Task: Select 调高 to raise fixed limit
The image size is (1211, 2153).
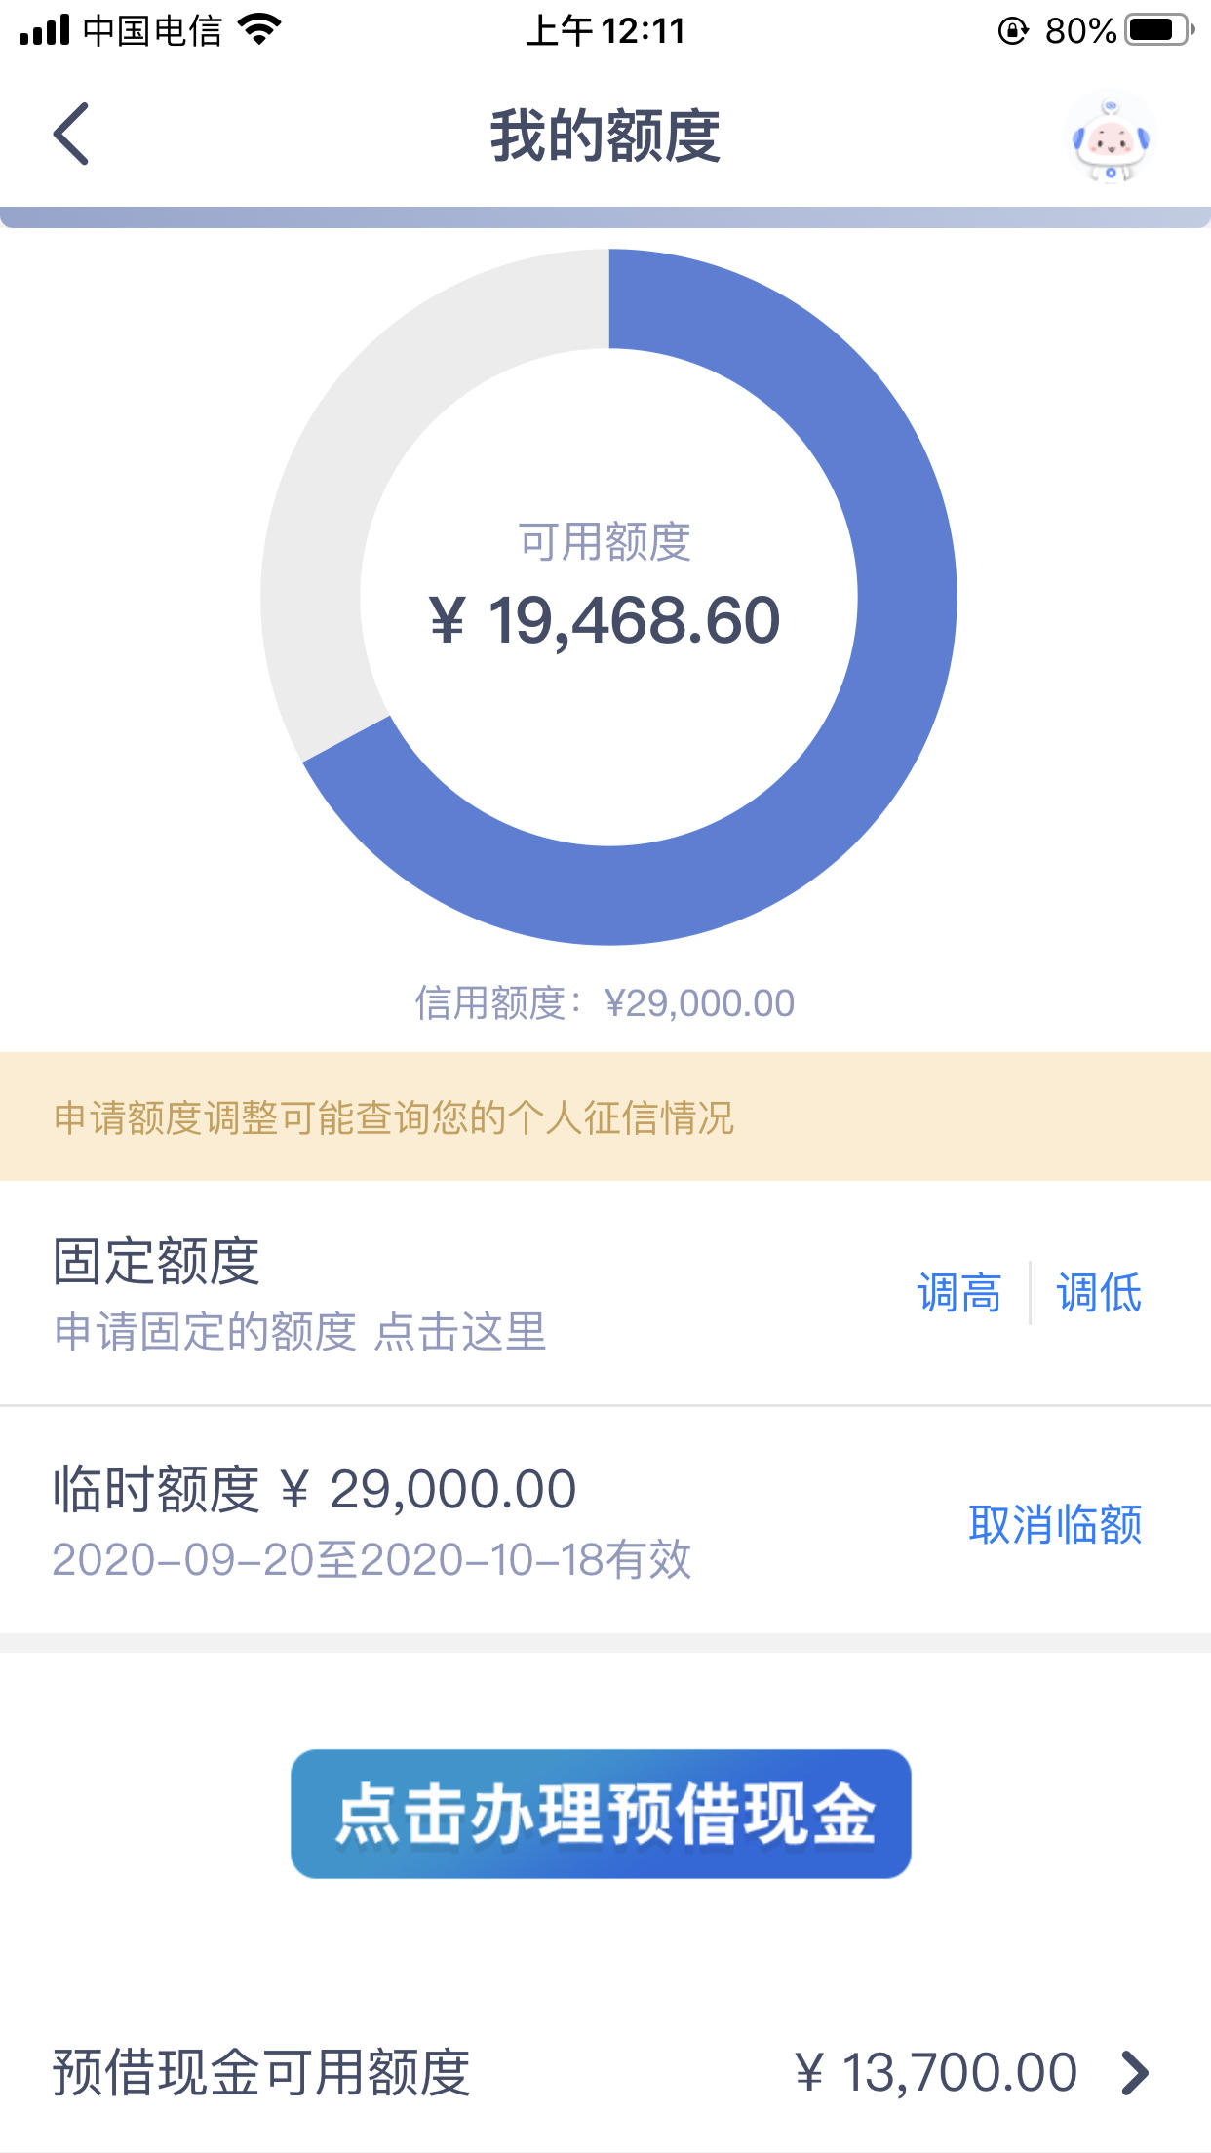Action: click(959, 1293)
